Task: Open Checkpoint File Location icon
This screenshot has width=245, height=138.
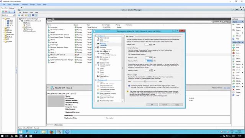Action: click(x=98, y=89)
